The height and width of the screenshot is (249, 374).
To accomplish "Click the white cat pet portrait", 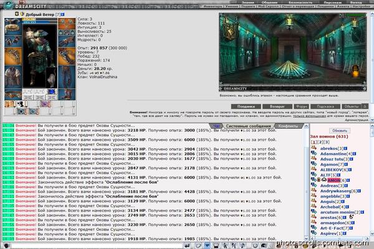I will point(51,78).
